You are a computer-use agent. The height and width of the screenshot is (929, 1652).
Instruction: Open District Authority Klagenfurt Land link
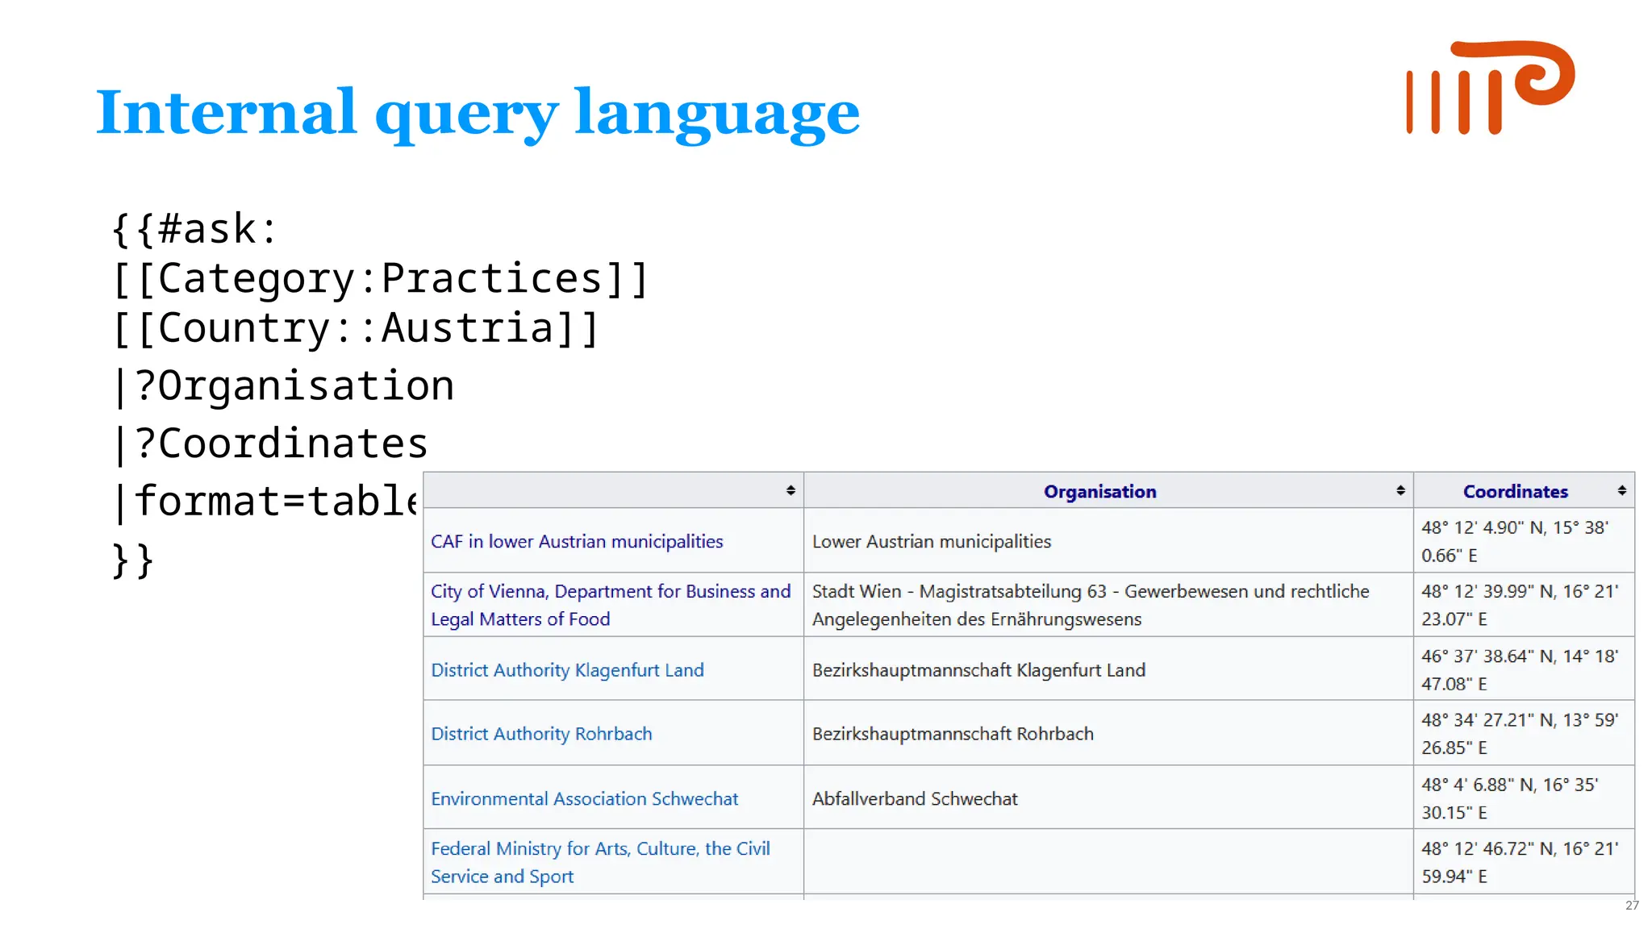[567, 669]
